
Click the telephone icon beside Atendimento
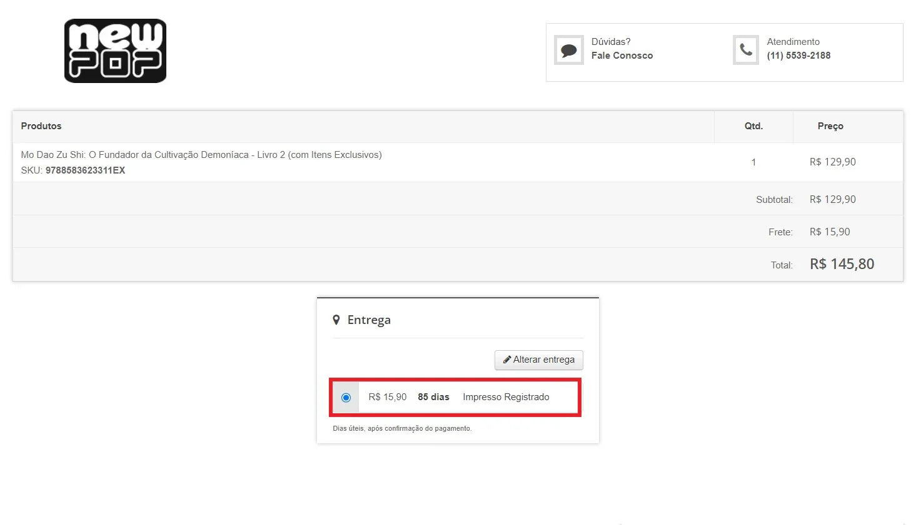pyautogui.click(x=745, y=49)
